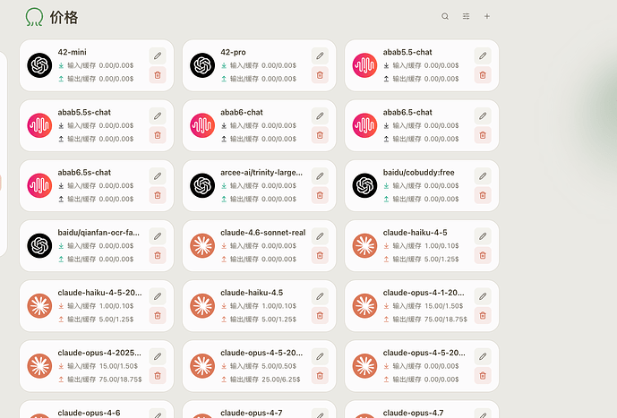Delete arcee-ai/trinity-large price

coord(320,195)
